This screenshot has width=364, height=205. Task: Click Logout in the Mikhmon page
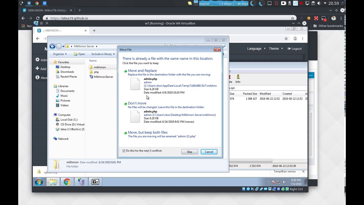click(x=295, y=49)
